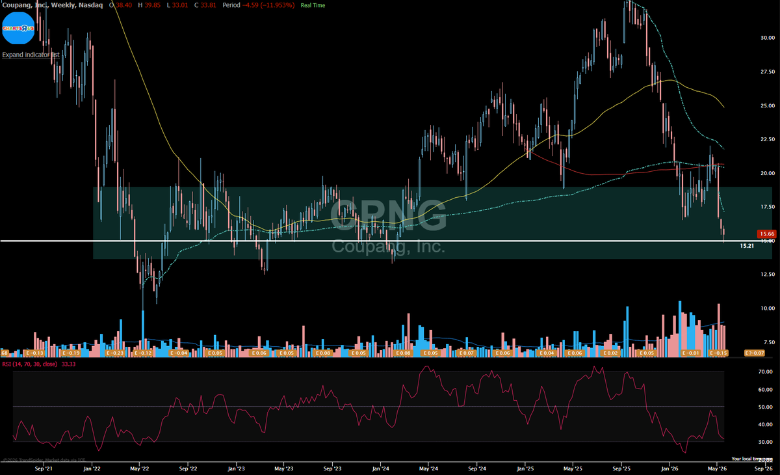Click the Jan '24 date axis label

click(x=380, y=468)
